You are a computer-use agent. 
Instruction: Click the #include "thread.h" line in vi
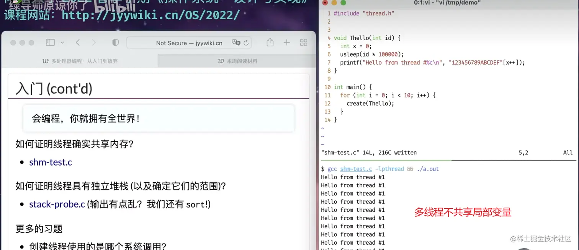click(364, 13)
